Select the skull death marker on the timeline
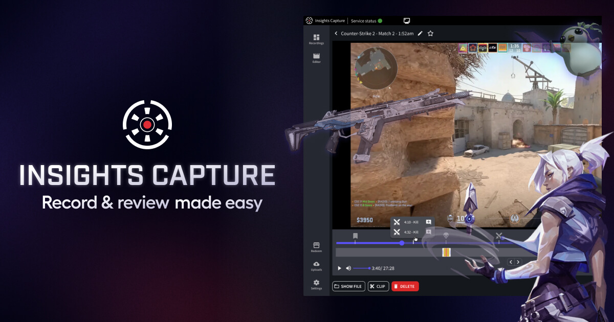Image resolution: width=614 pixels, height=322 pixels. pyautogui.click(x=446, y=236)
